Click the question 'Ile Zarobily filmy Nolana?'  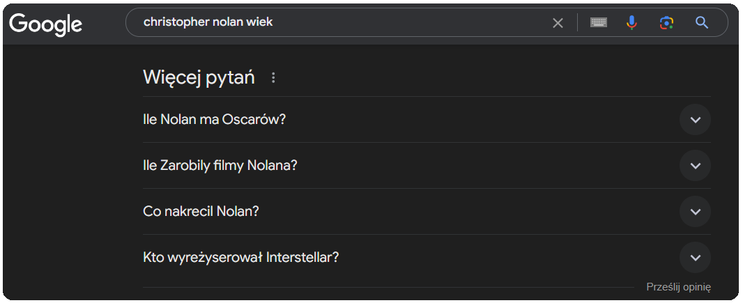(220, 166)
